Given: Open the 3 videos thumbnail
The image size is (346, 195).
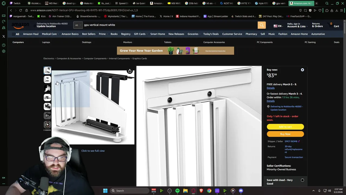Looking at the screenshot, I should coord(47,125).
